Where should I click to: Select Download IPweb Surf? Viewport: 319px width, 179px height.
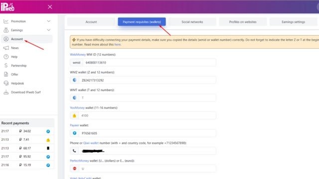point(27,92)
